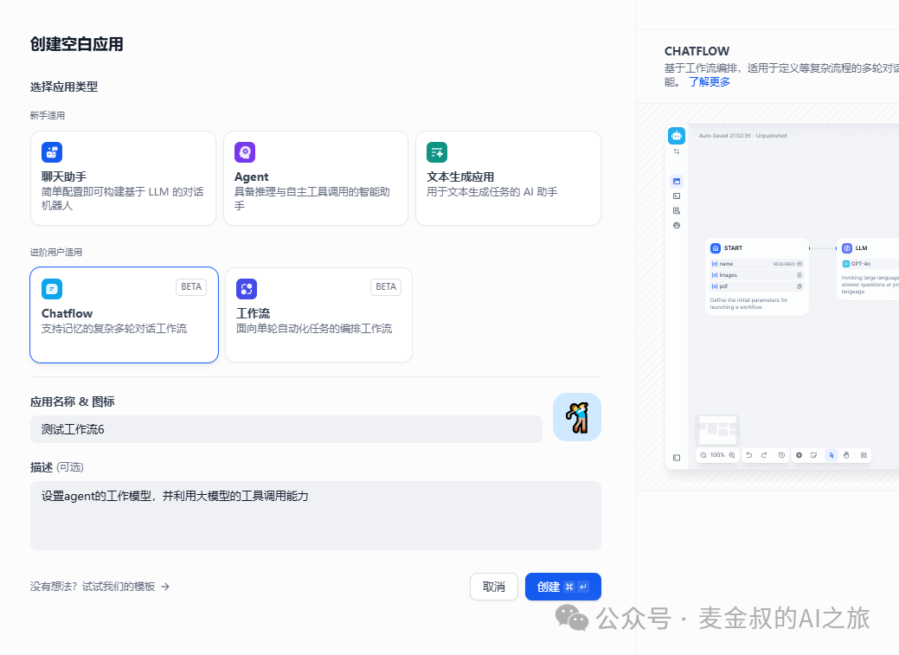
Task: Click the START node title in the preview
Action: [x=733, y=248]
